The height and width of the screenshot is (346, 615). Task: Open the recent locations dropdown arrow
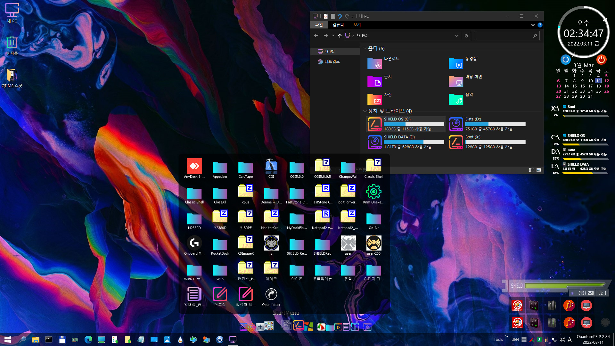point(333,36)
